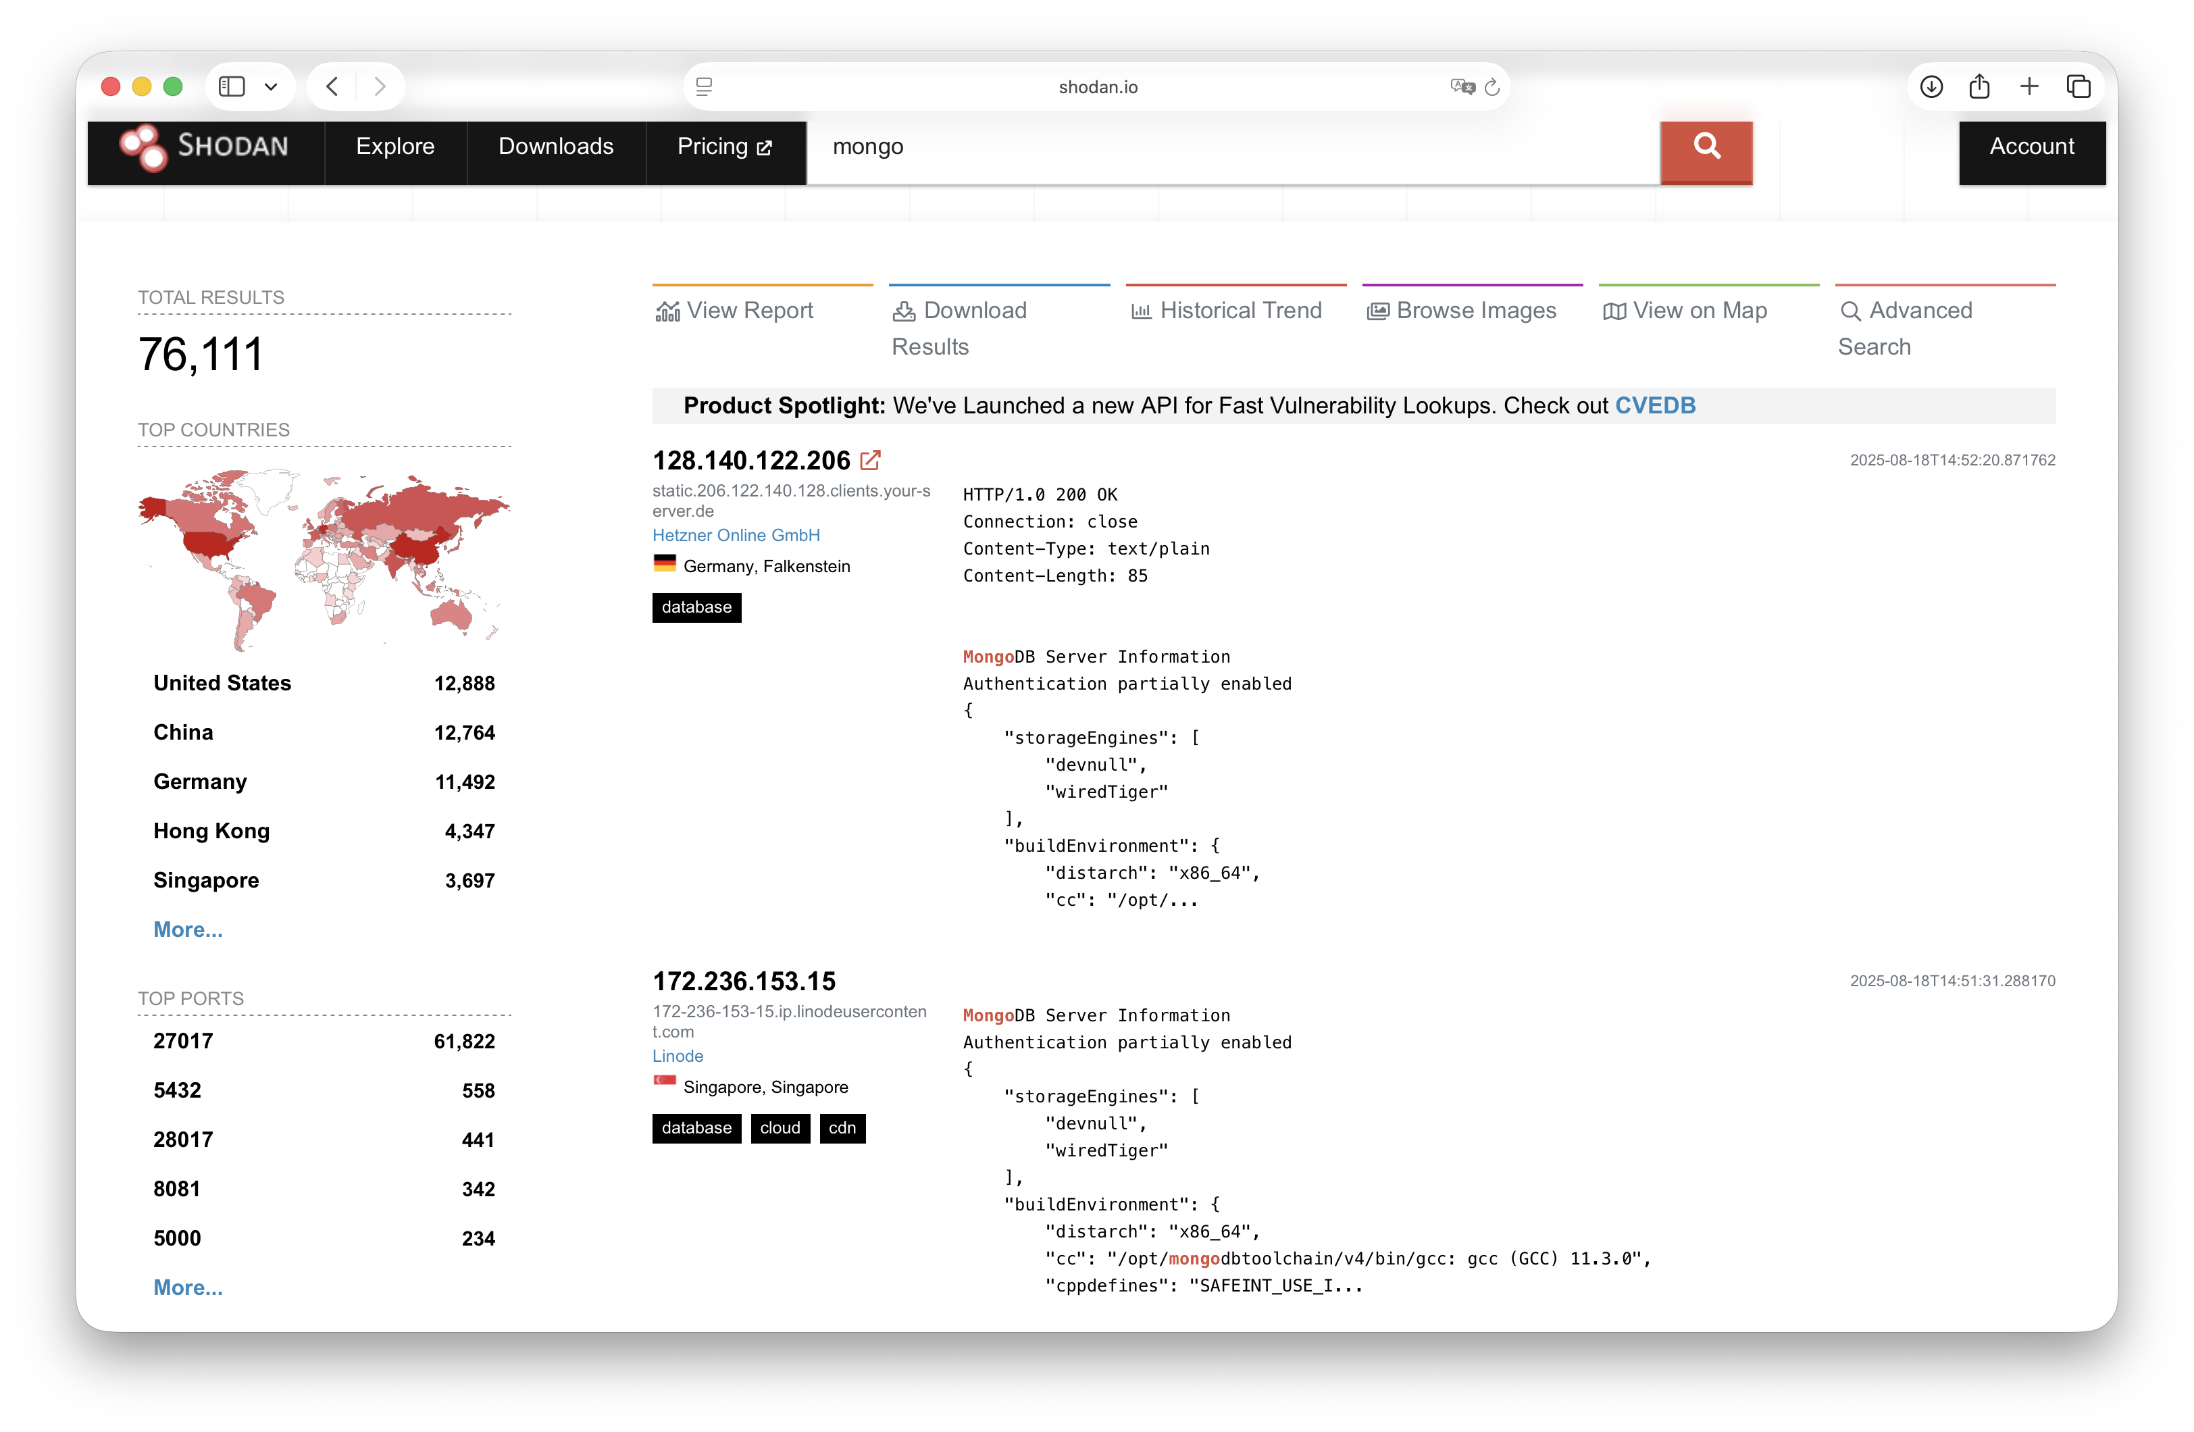The height and width of the screenshot is (1432, 2194).
Task: Click the Linode organization link
Action: coord(678,1056)
